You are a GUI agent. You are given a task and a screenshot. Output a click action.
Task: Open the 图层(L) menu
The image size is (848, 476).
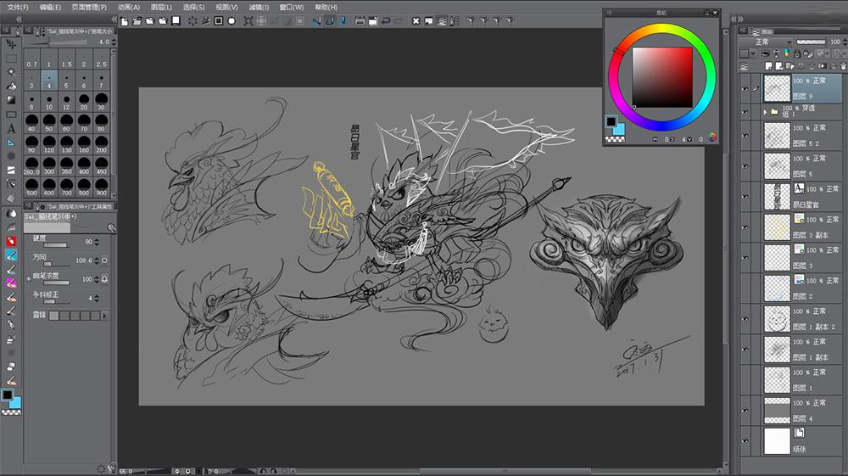161,7
